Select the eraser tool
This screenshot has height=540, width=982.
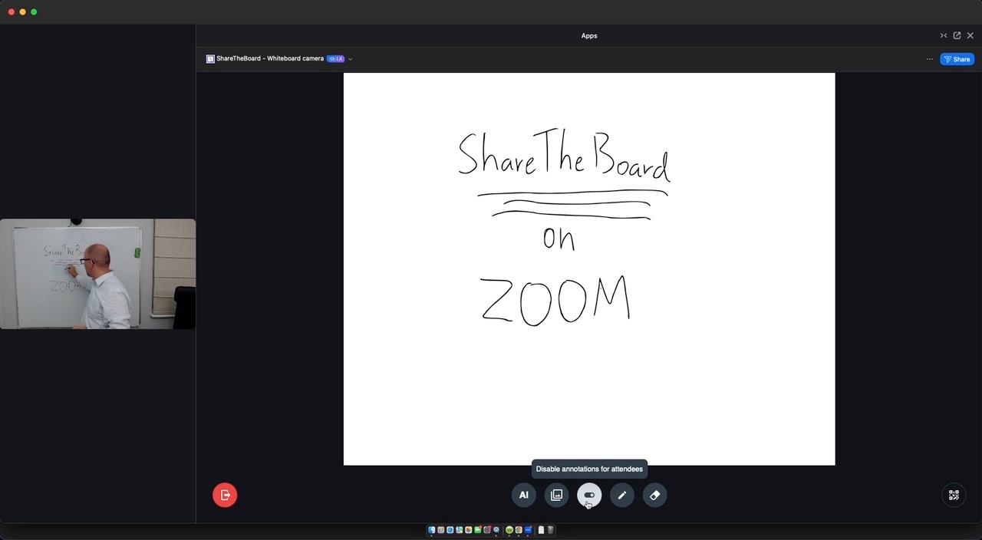pos(654,495)
